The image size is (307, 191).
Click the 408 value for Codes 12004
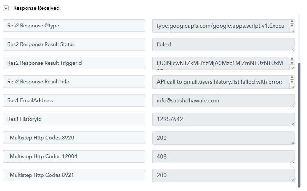point(223,156)
